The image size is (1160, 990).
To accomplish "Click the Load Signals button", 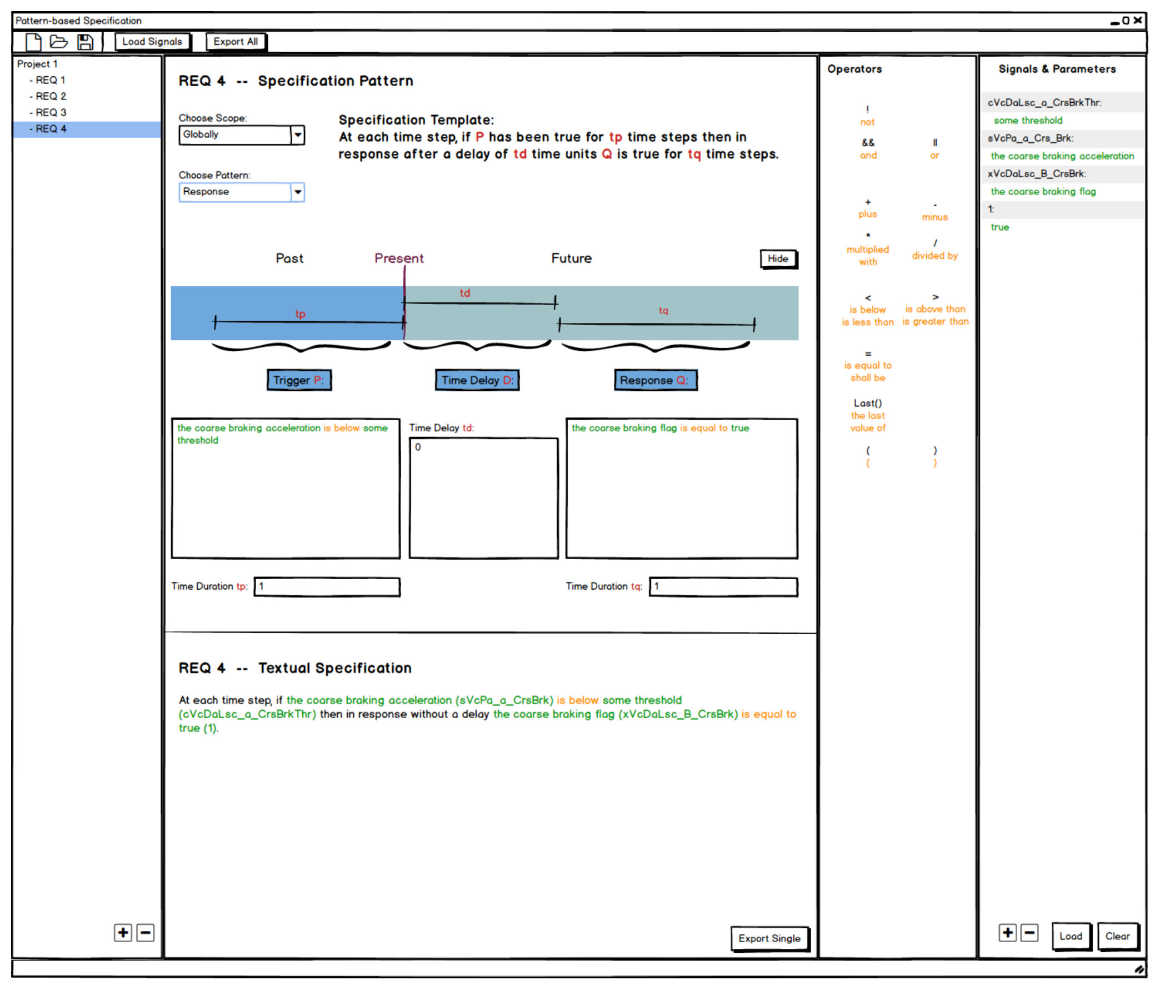I will coord(152,42).
